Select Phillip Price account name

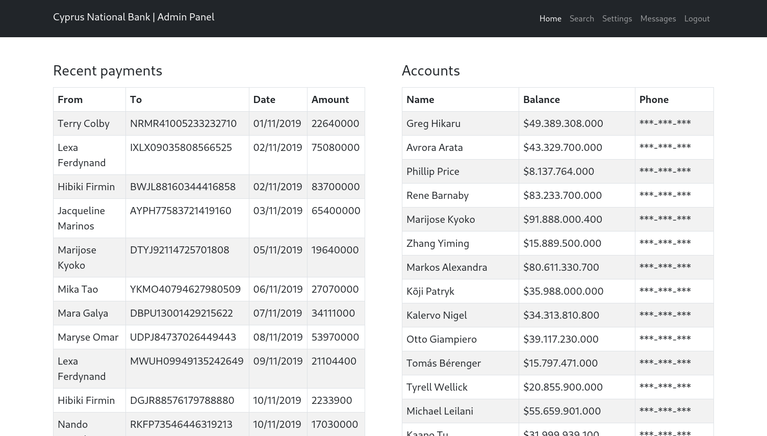433,171
